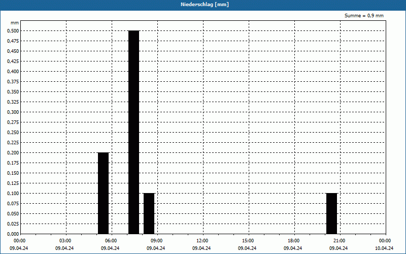Click the mm unit label on the axis

15,23
